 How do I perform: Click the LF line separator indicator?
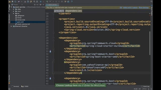[140, 89]
